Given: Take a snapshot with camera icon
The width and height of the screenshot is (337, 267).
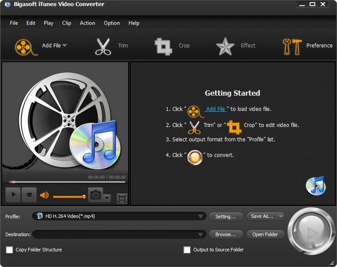Looking at the screenshot, I should (95, 195).
